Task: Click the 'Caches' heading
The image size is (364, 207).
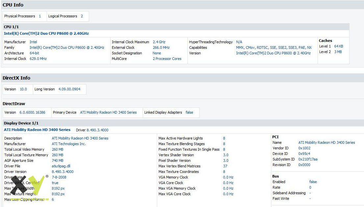Action: 325,41
